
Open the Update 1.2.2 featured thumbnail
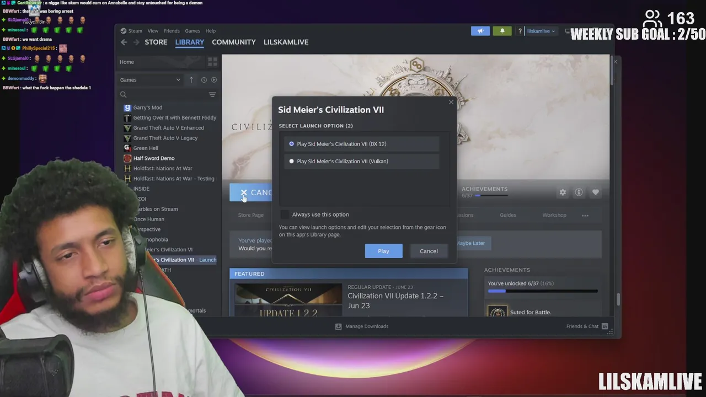288,300
